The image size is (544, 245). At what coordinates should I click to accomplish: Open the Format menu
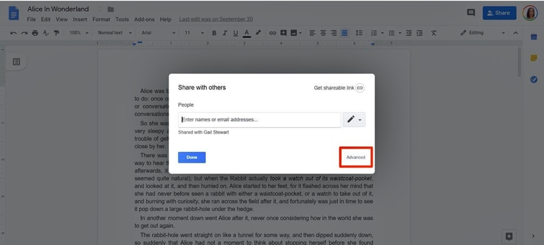point(101,20)
